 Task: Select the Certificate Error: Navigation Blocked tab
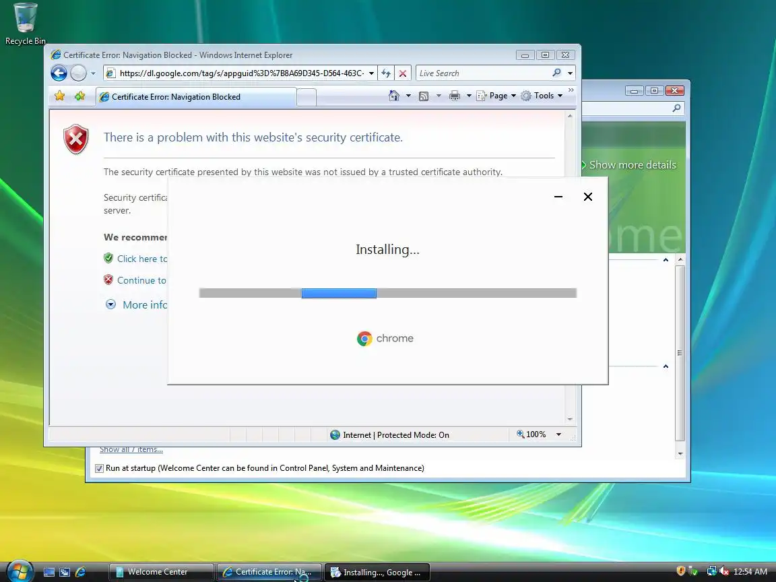tap(197, 97)
